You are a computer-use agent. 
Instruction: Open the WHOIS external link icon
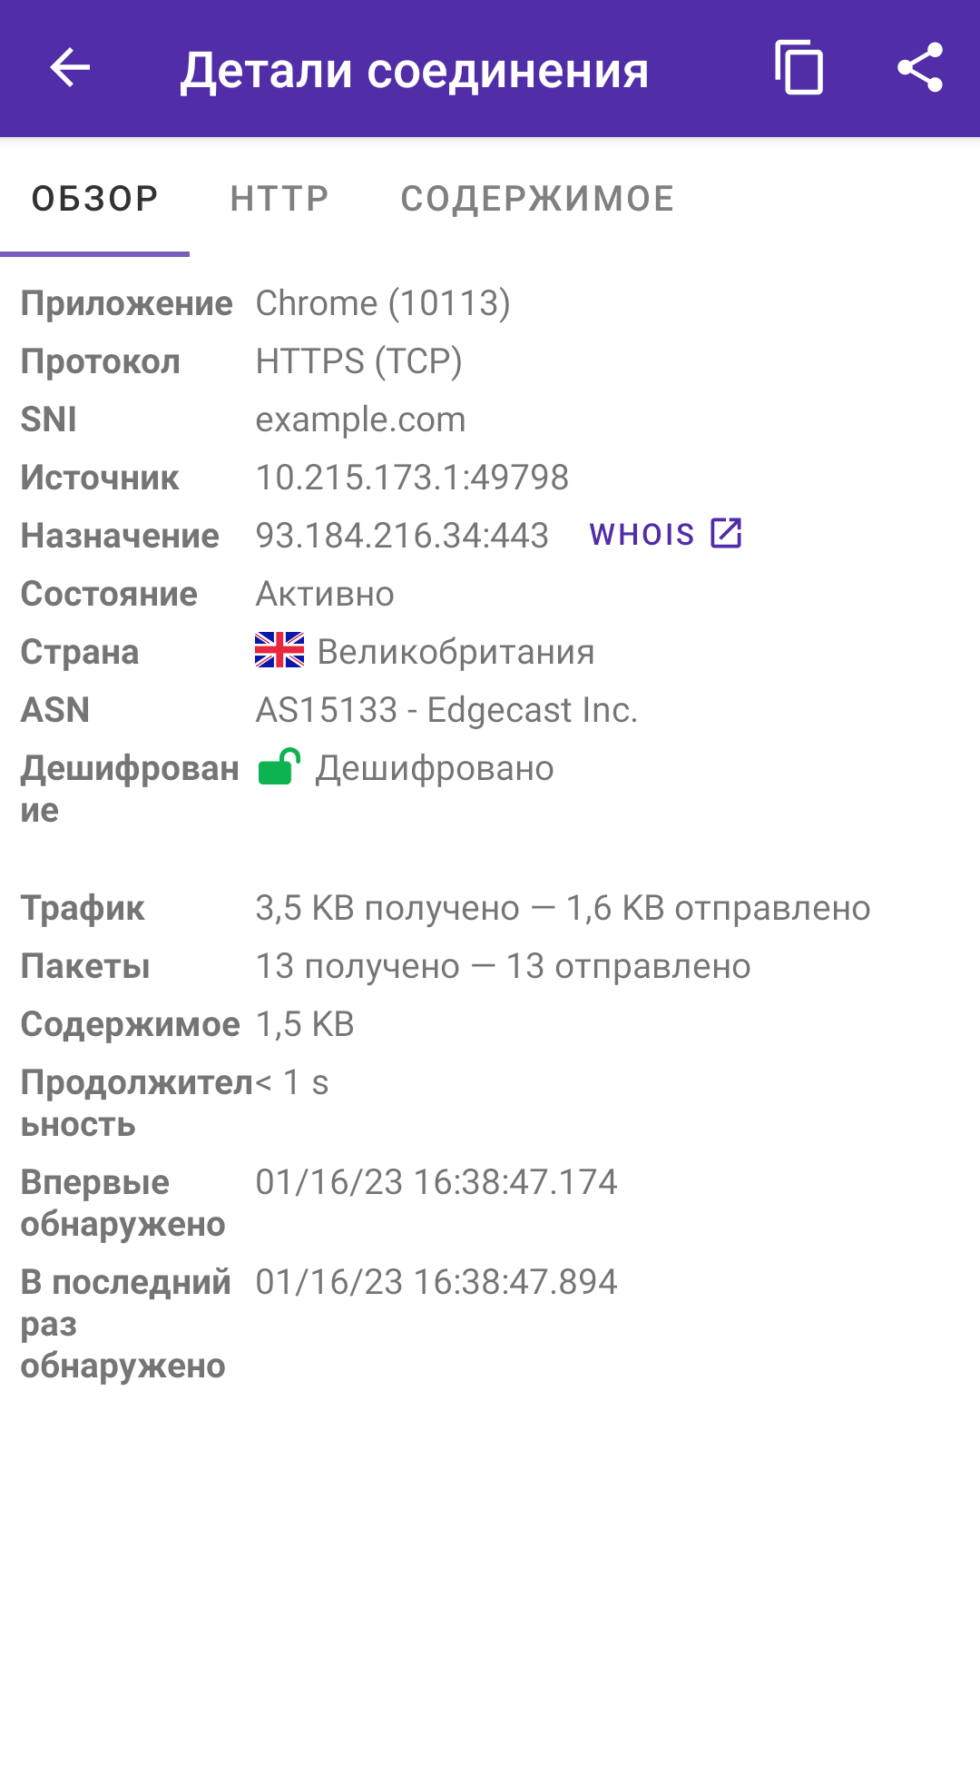click(726, 534)
